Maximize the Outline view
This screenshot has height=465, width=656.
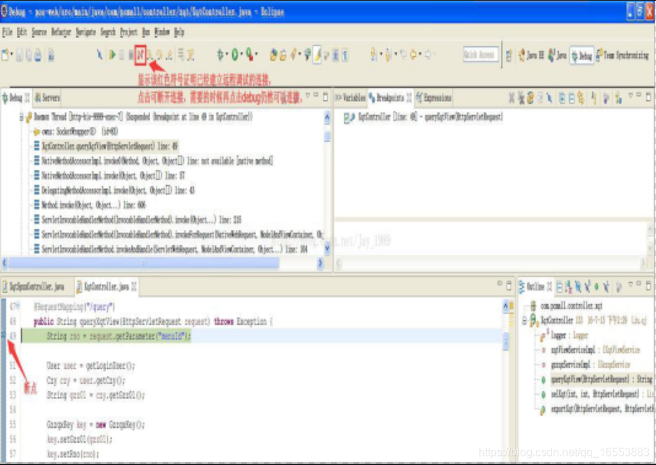pyautogui.click(x=648, y=285)
